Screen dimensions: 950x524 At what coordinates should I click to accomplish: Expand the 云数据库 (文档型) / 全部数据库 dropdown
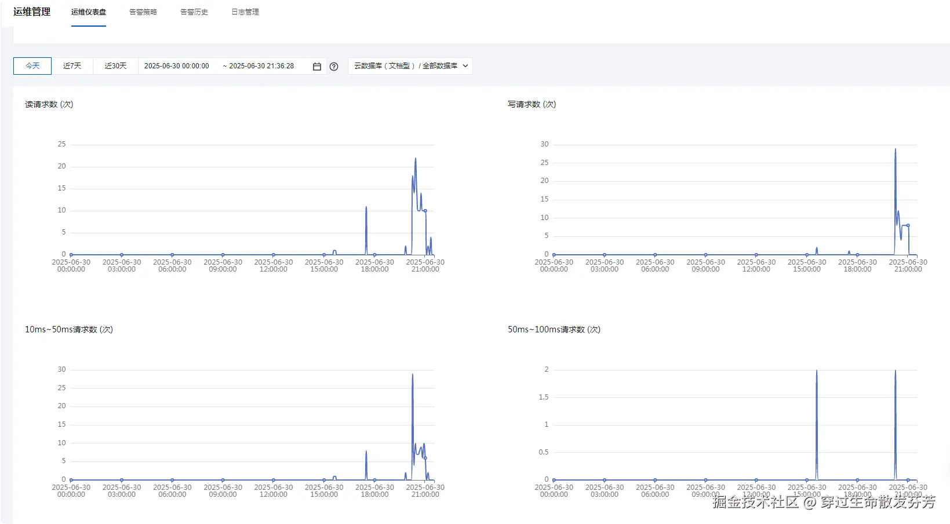coord(410,66)
